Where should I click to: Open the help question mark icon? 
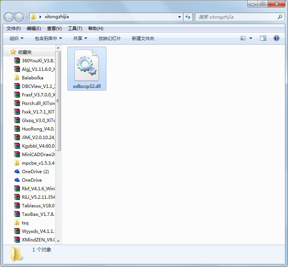[276, 38]
